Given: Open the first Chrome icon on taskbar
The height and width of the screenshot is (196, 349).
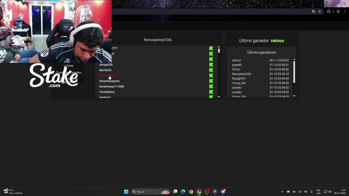Looking at the screenshot, I should [x=191, y=192].
